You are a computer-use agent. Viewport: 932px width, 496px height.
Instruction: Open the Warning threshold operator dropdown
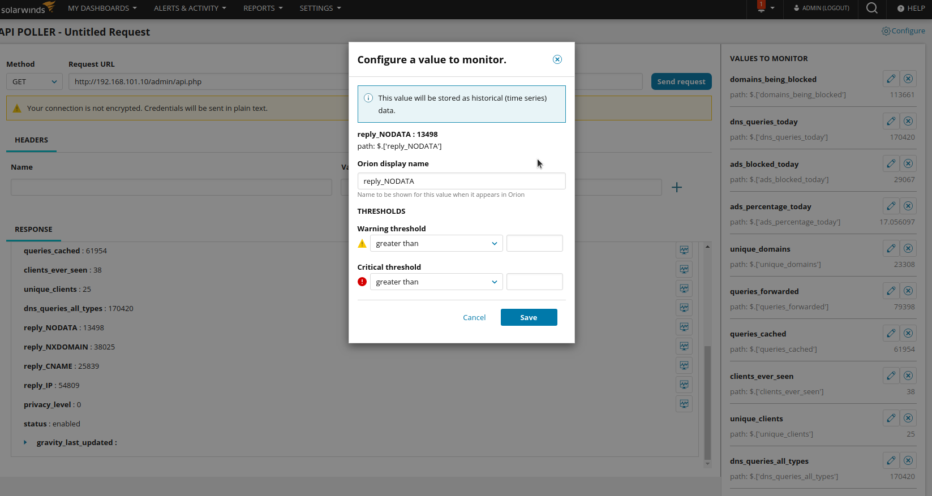(x=436, y=243)
